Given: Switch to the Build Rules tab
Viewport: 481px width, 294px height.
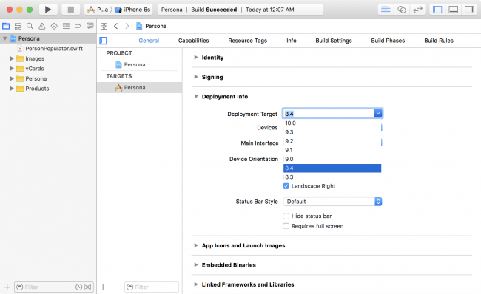Looking at the screenshot, I should point(439,41).
